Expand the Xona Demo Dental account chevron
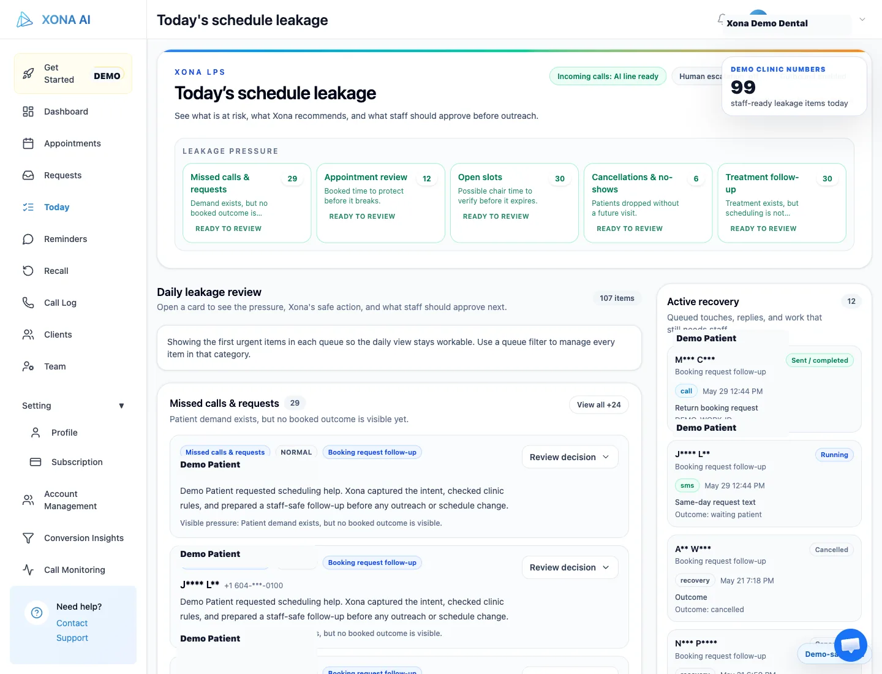The height and width of the screenshot is (674, 882). click(x=862, y=20)
